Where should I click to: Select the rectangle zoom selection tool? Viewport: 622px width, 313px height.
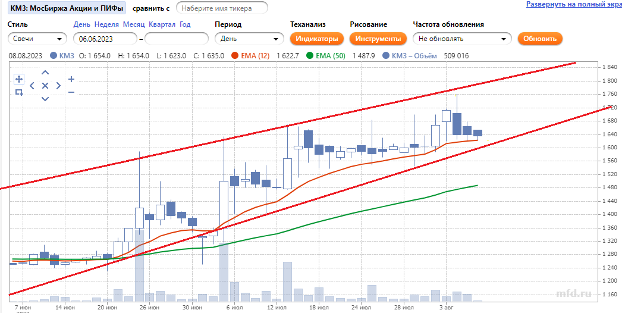pos(18,92)
